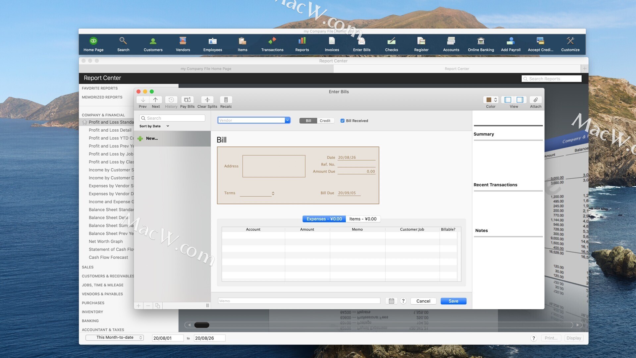Go to previous bill with Prev
The image size is (636, 358).
tap(143, 100)
